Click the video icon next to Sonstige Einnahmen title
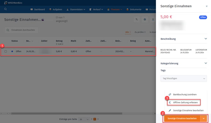The width and height of the screenshot is (211, 123). coord(43,20)
